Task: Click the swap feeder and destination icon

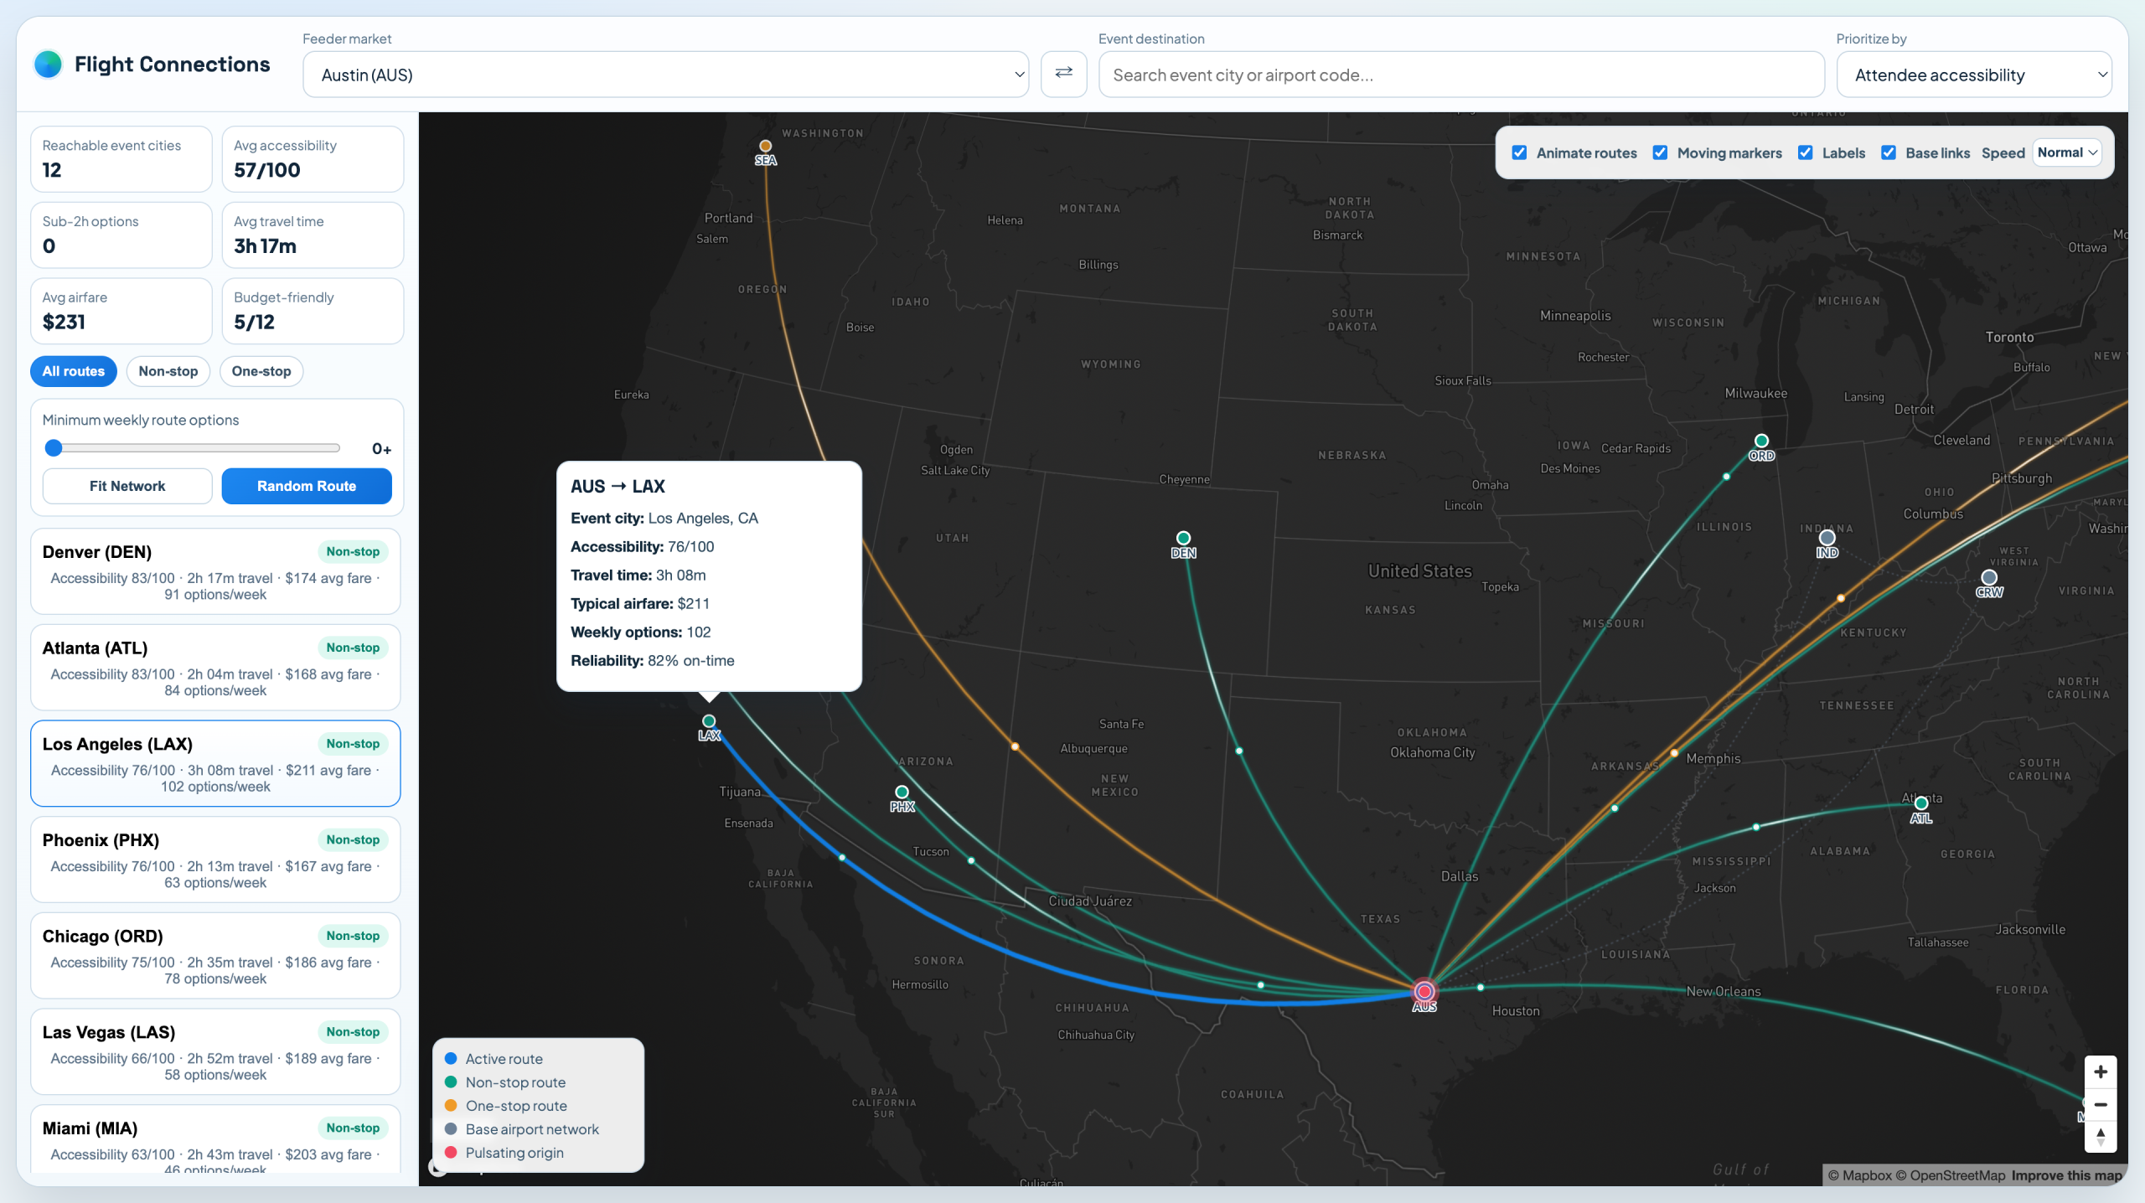Action: (1063, 74)
